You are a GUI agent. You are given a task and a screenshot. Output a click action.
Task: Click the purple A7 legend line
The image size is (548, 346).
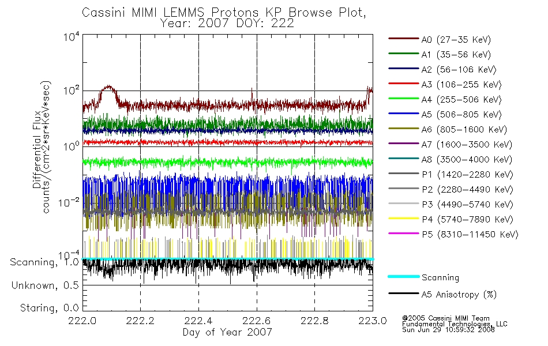(x=404, y=144)
